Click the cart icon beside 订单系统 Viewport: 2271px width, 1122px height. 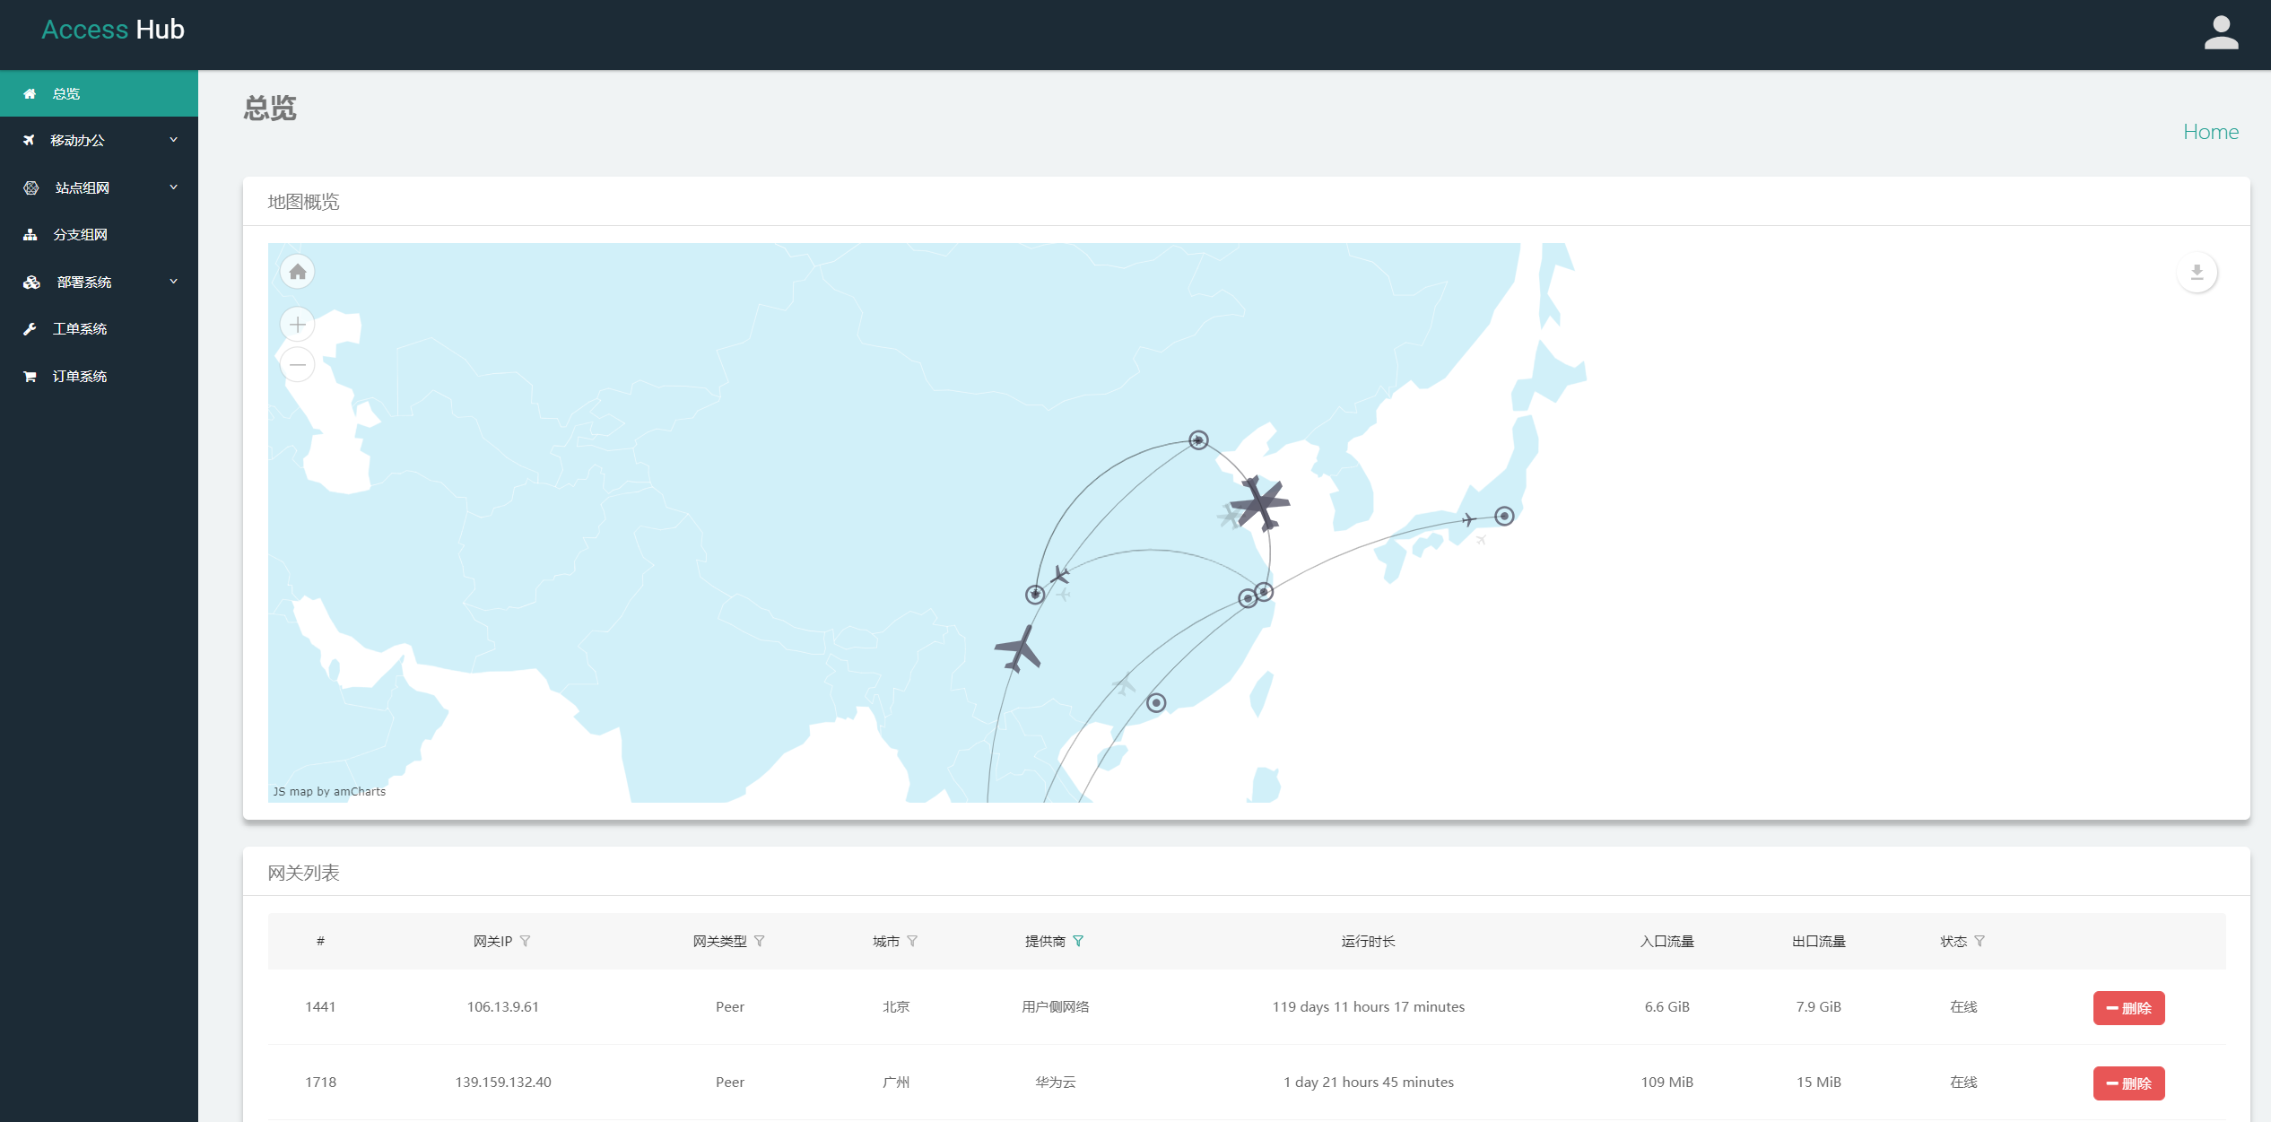30,377
